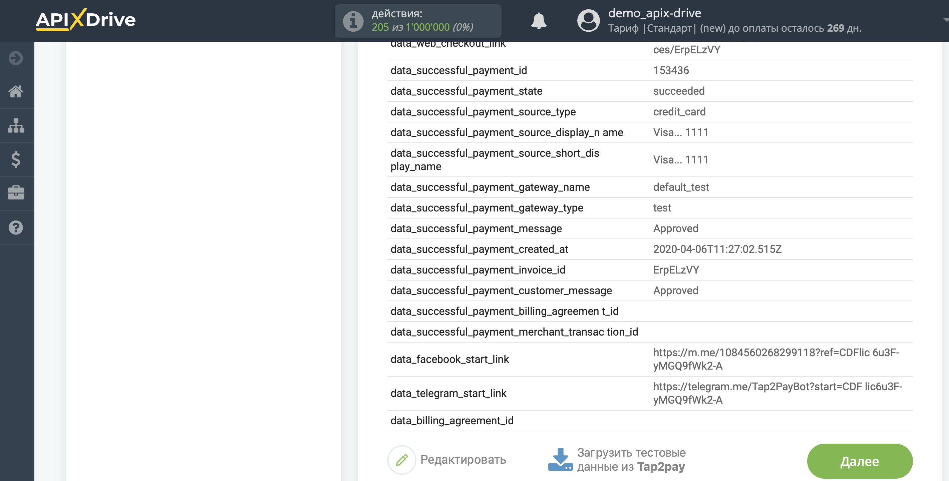The image size is (949, 481).
Task: Select the default_test gateway value
Action: [681, 187]
